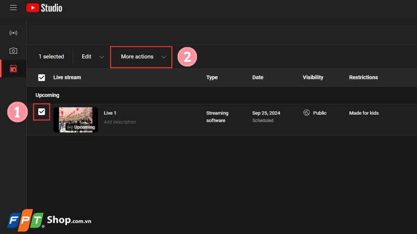This screenshot has height=234, width=417.
Task: Click the Upcoming section heading
Action: tap(47, 95)
